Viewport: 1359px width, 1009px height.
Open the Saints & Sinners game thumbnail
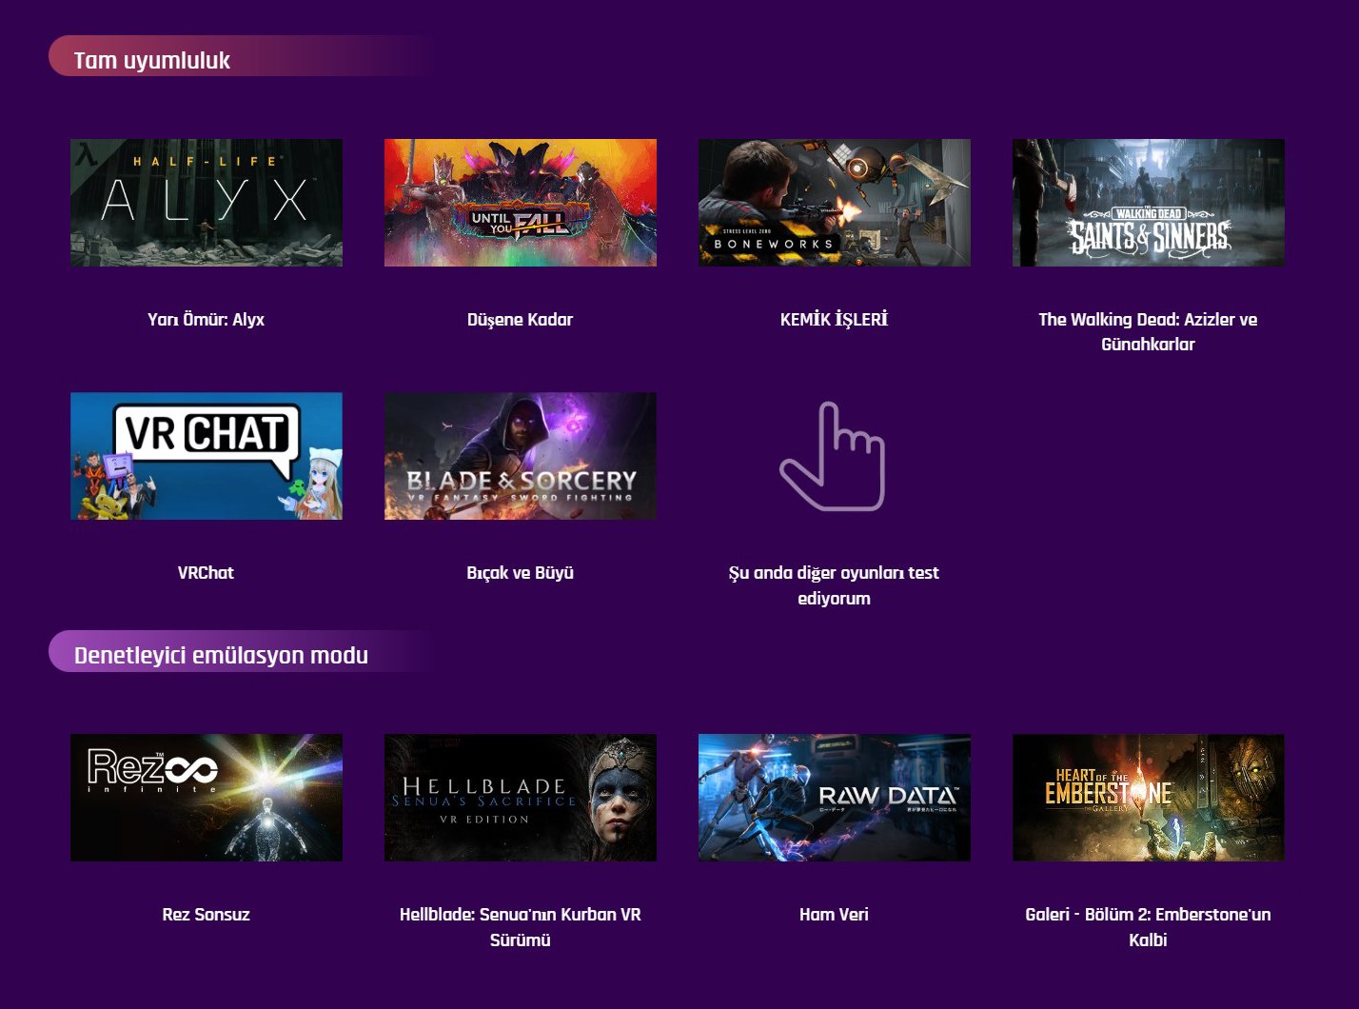(x=1149, y=203)
